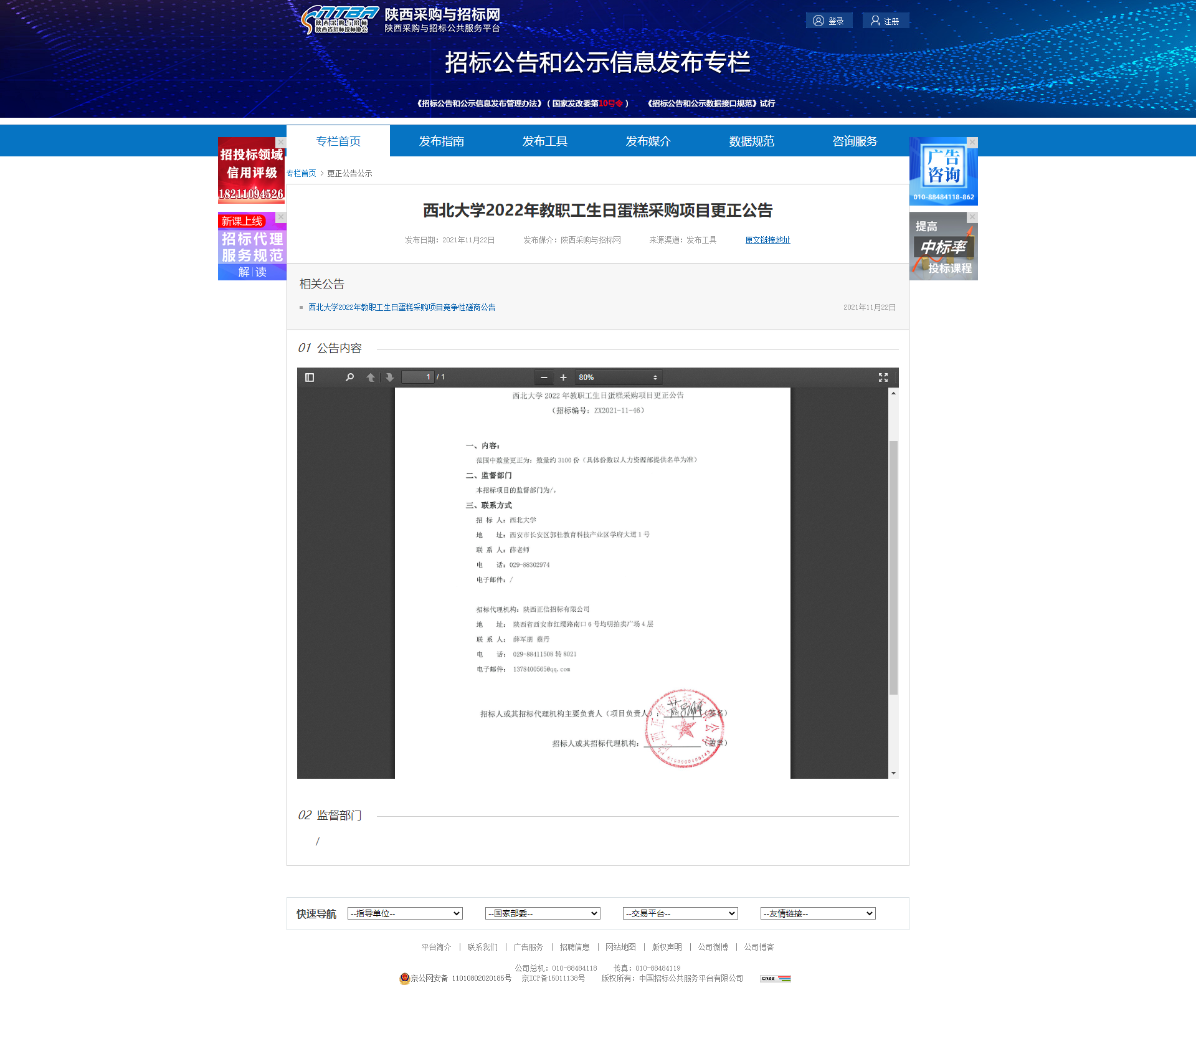Close the 信用评级 red floating ad

pyautogui.click(x=281, y=142)
